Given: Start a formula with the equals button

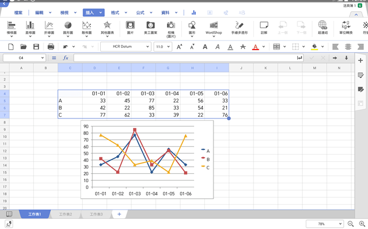Looking at the screenshot, I should coord(54,58).
